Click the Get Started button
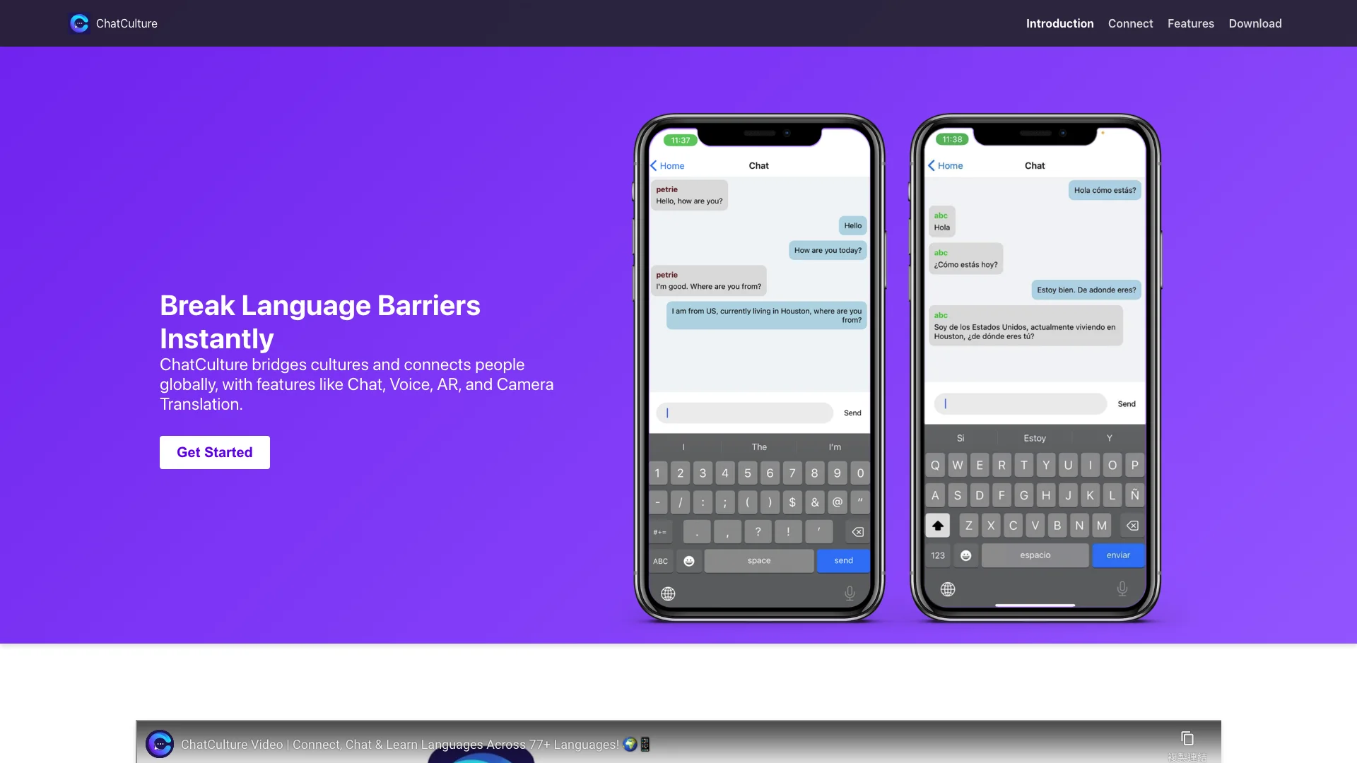1357x763 pixels. 214,452
